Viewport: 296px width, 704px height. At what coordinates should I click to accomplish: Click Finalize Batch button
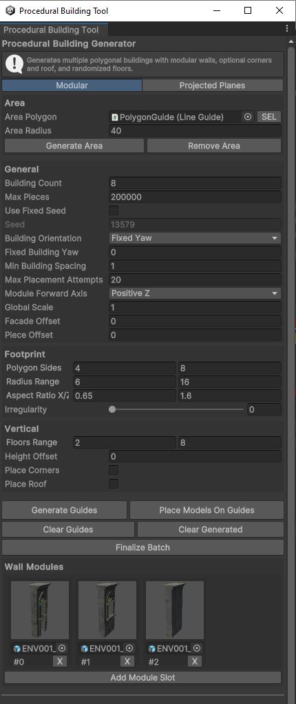coord(143,547)
